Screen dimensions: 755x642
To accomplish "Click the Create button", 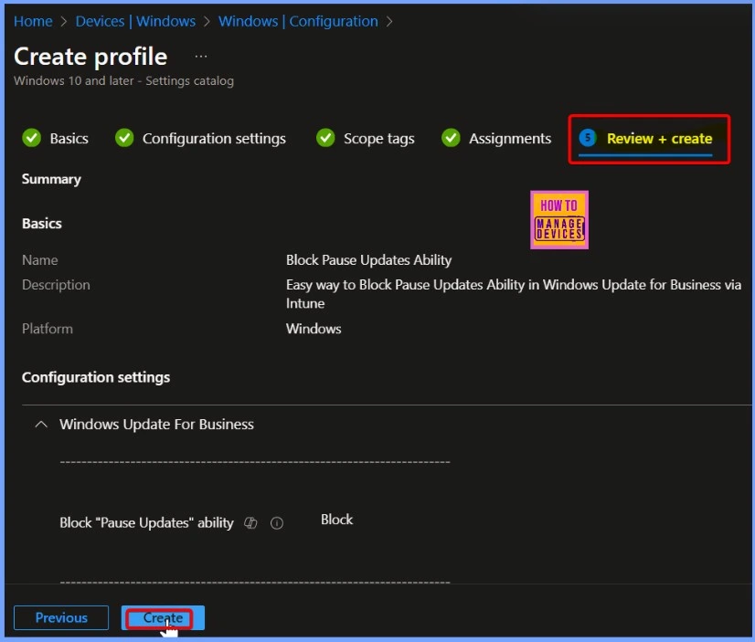I will [x=163, y=617].
